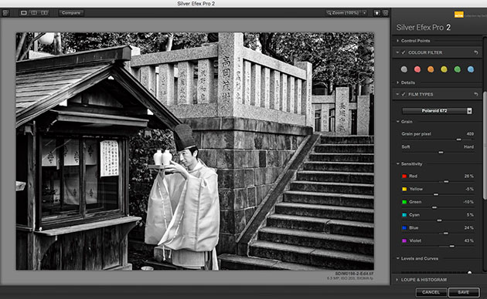Click the CANCEL button
The width and height of the screenshot is (487, 299).
click(x=431, y=292)
